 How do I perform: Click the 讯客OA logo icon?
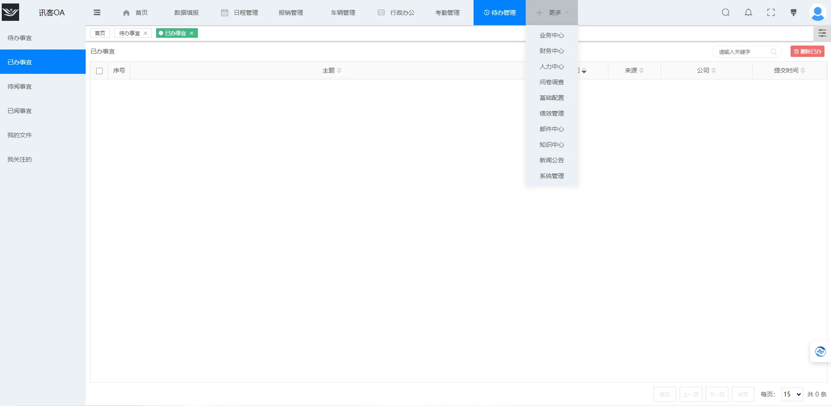(x=10, y=12)
